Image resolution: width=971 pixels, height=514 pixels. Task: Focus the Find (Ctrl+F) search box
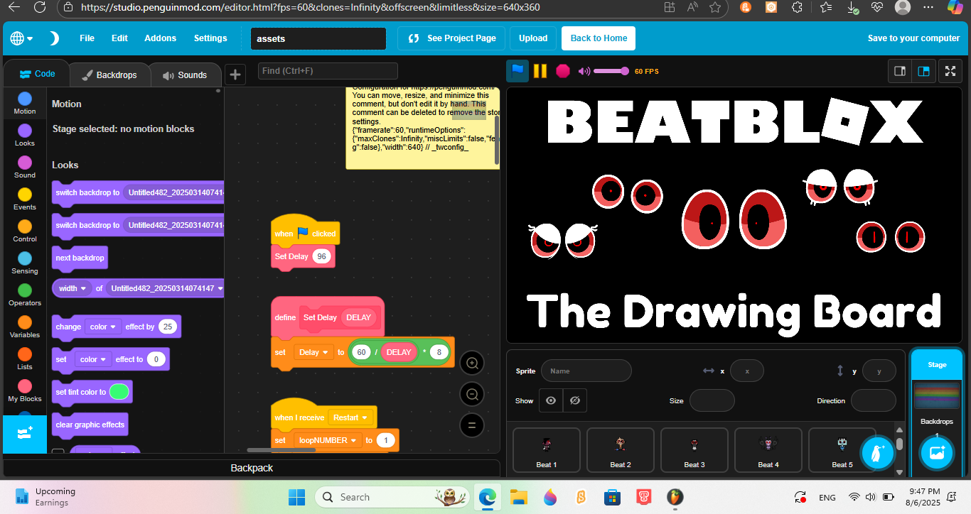point(328,71)
